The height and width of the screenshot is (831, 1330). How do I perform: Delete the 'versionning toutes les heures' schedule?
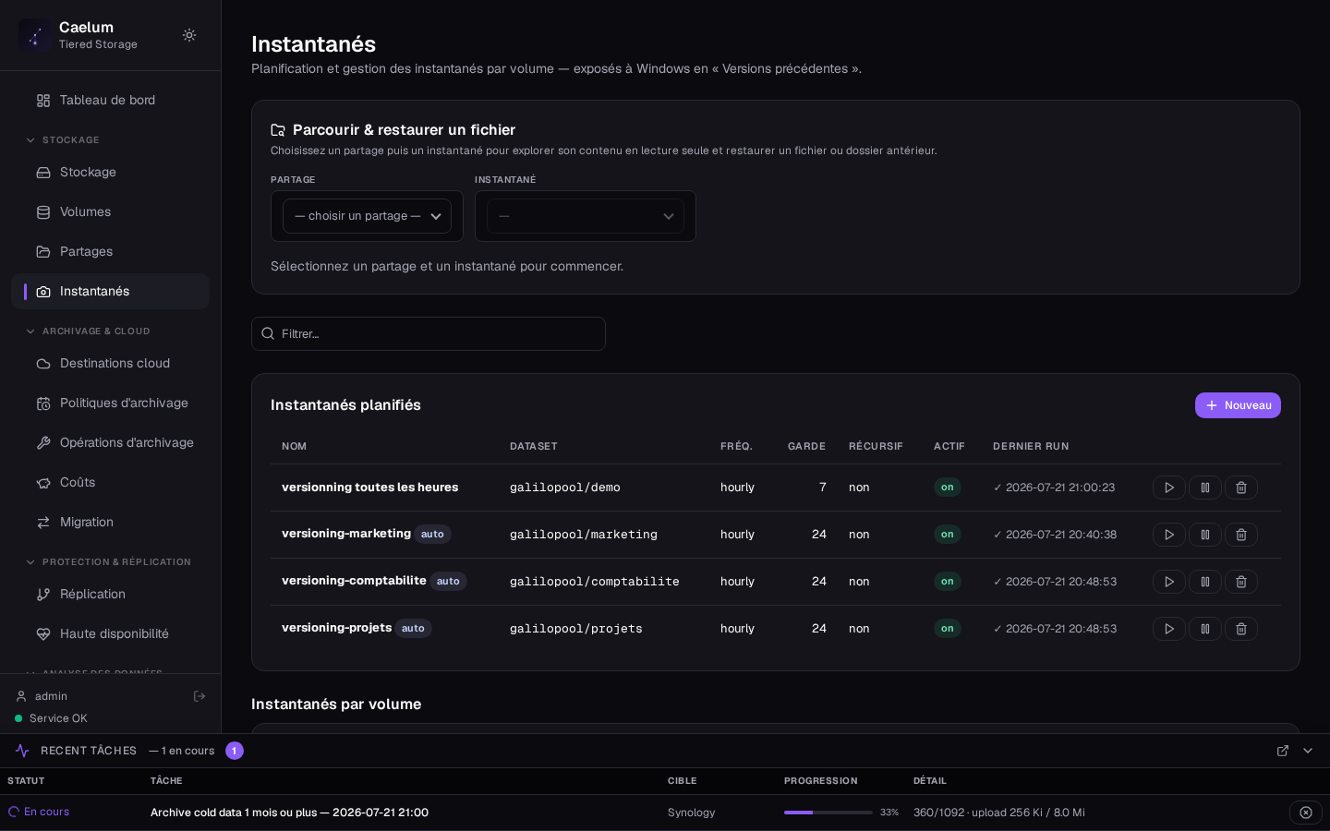pos(1241,488)
